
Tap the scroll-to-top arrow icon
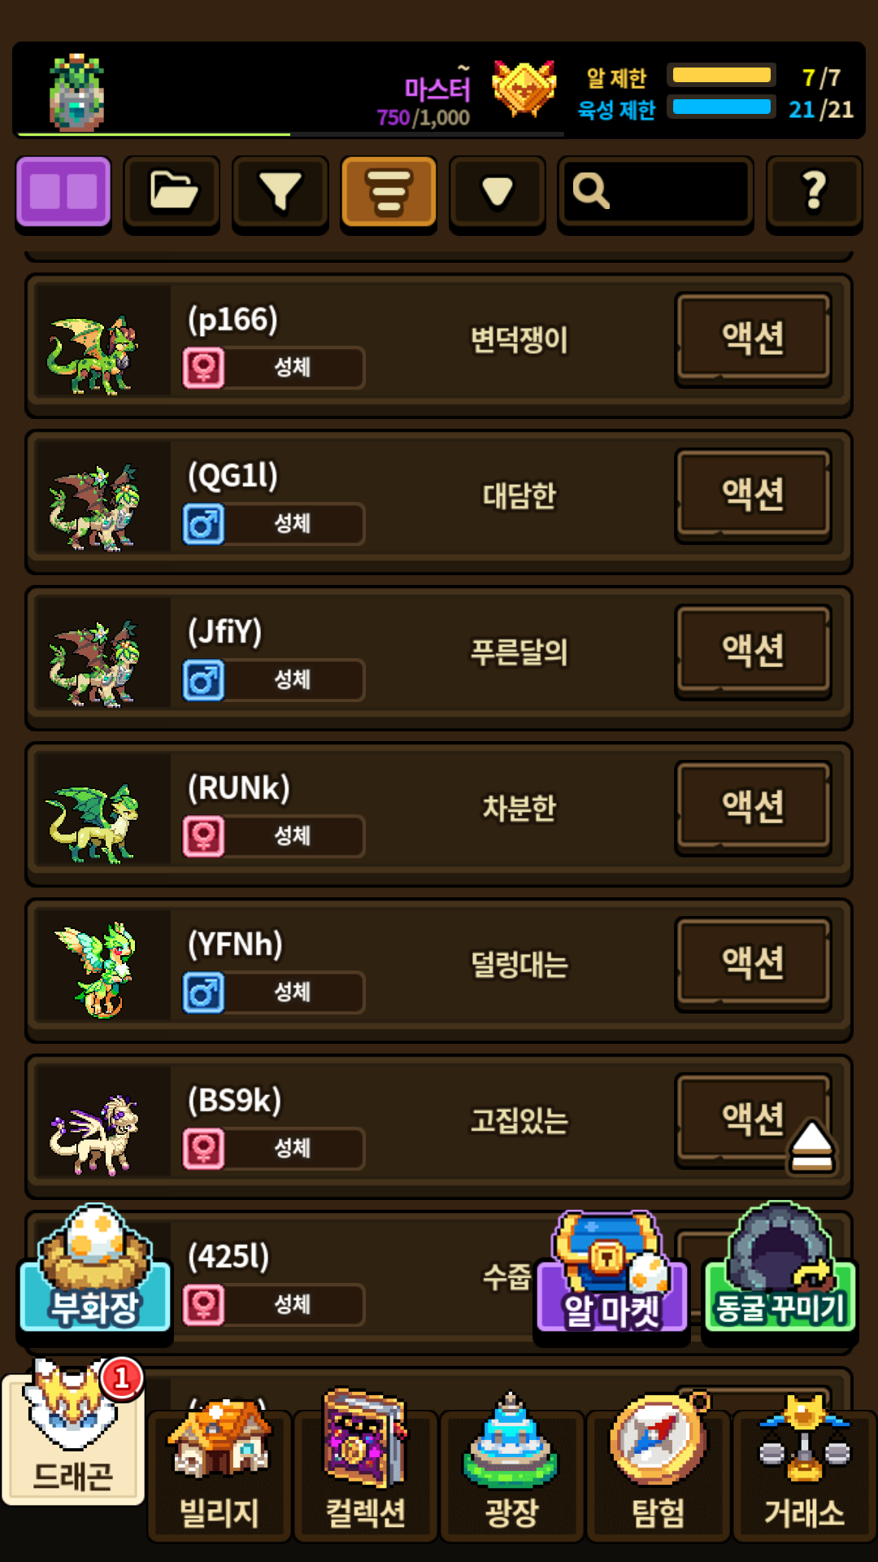pos(811,1147)
